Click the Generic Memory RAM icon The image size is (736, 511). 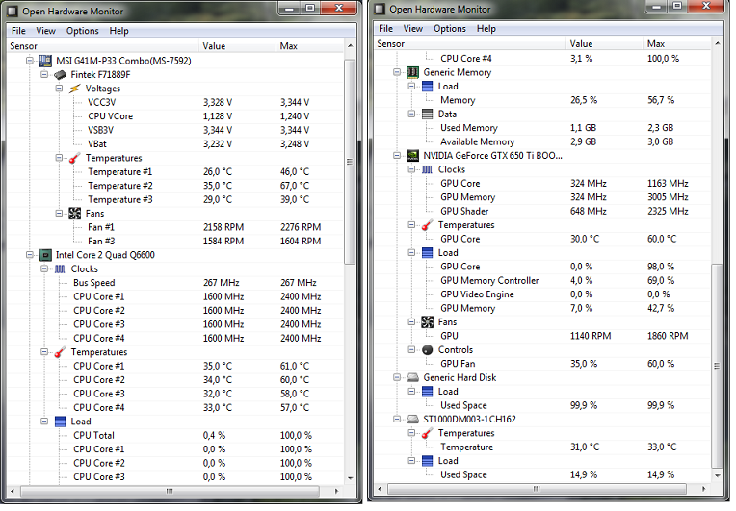point(412,72)
